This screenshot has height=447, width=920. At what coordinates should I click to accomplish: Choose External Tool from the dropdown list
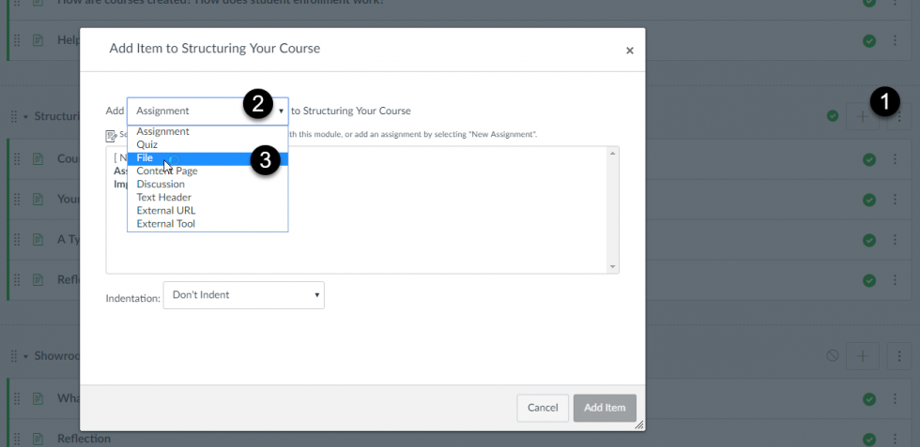pos(207,223)
